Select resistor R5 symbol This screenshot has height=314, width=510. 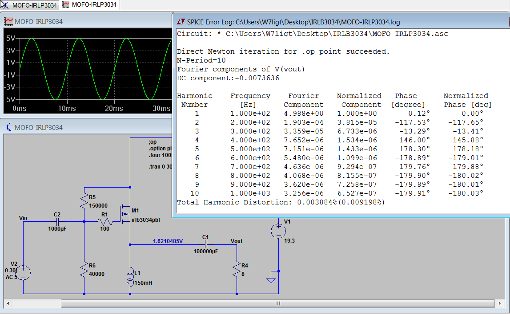pos(84,201)
